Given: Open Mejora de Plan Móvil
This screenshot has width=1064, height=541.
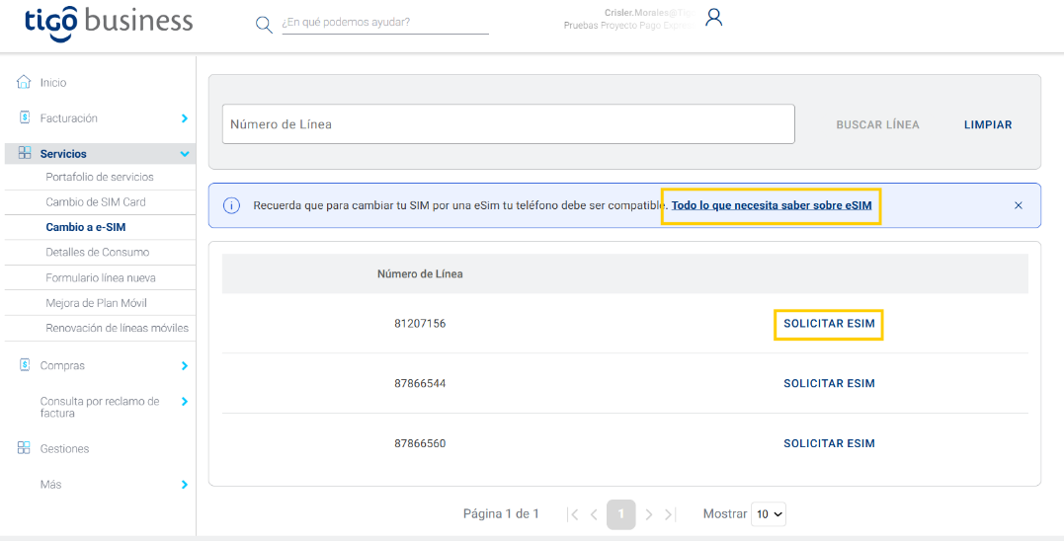Looking at the screenshot, I should pyautogui.click(x=97, y=303).
